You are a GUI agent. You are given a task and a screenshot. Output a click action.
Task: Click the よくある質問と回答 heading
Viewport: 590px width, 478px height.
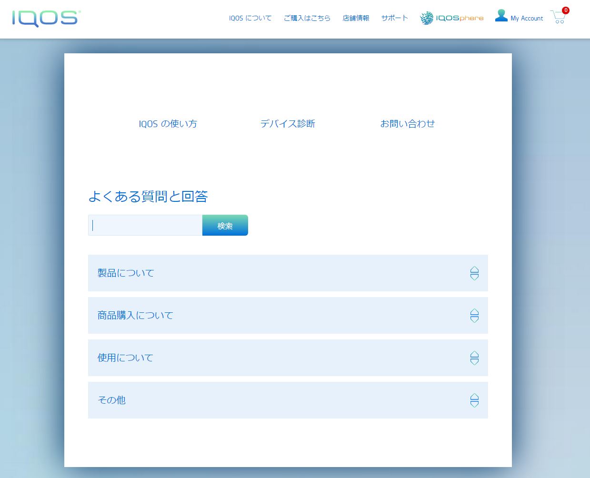148,196
